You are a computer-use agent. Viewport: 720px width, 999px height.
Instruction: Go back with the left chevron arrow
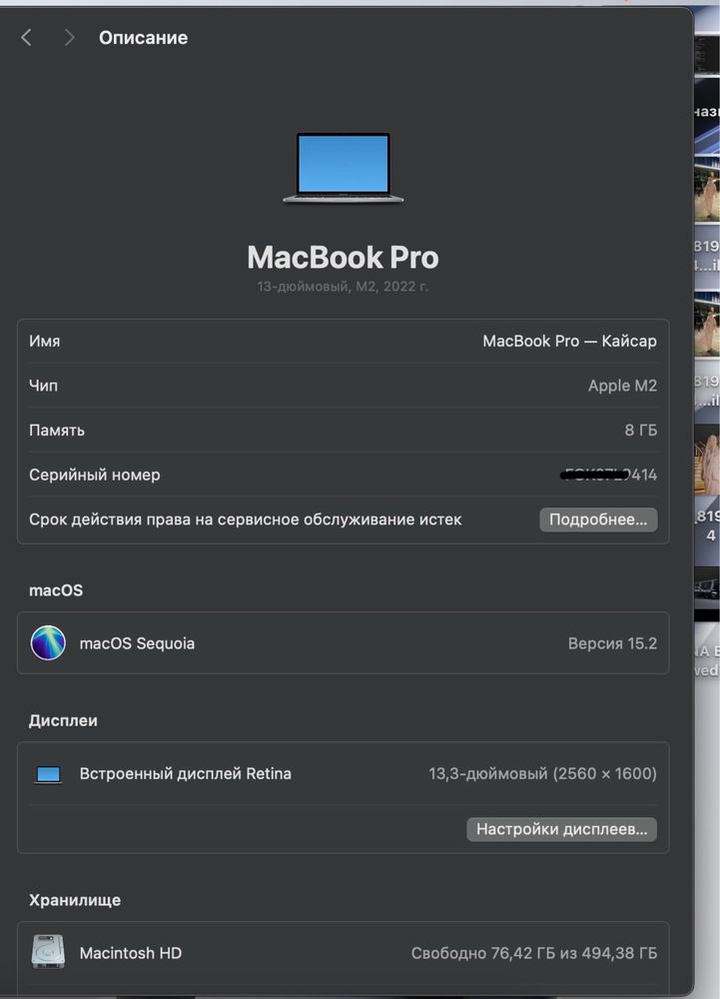(x=26, y=38)
